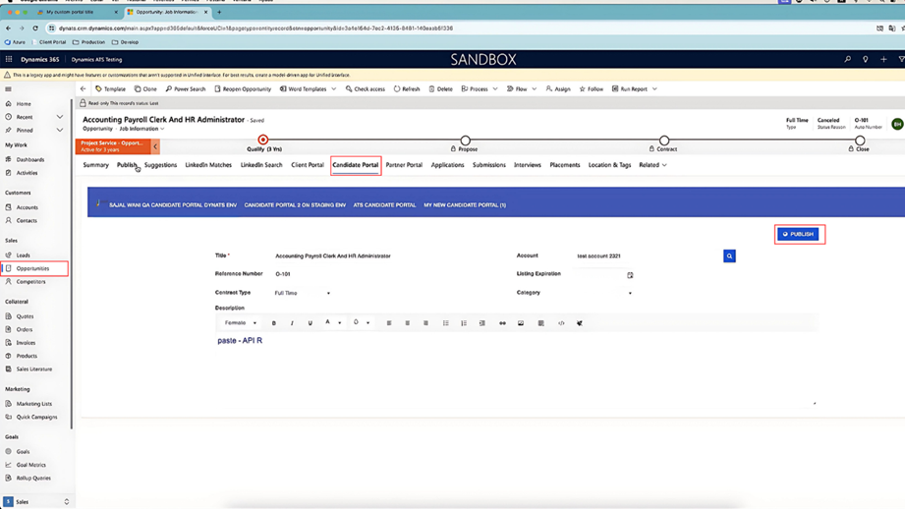Screen dimensions: 905x509
Task: Click Check access in the toolbar
Action: pos(366,88)
